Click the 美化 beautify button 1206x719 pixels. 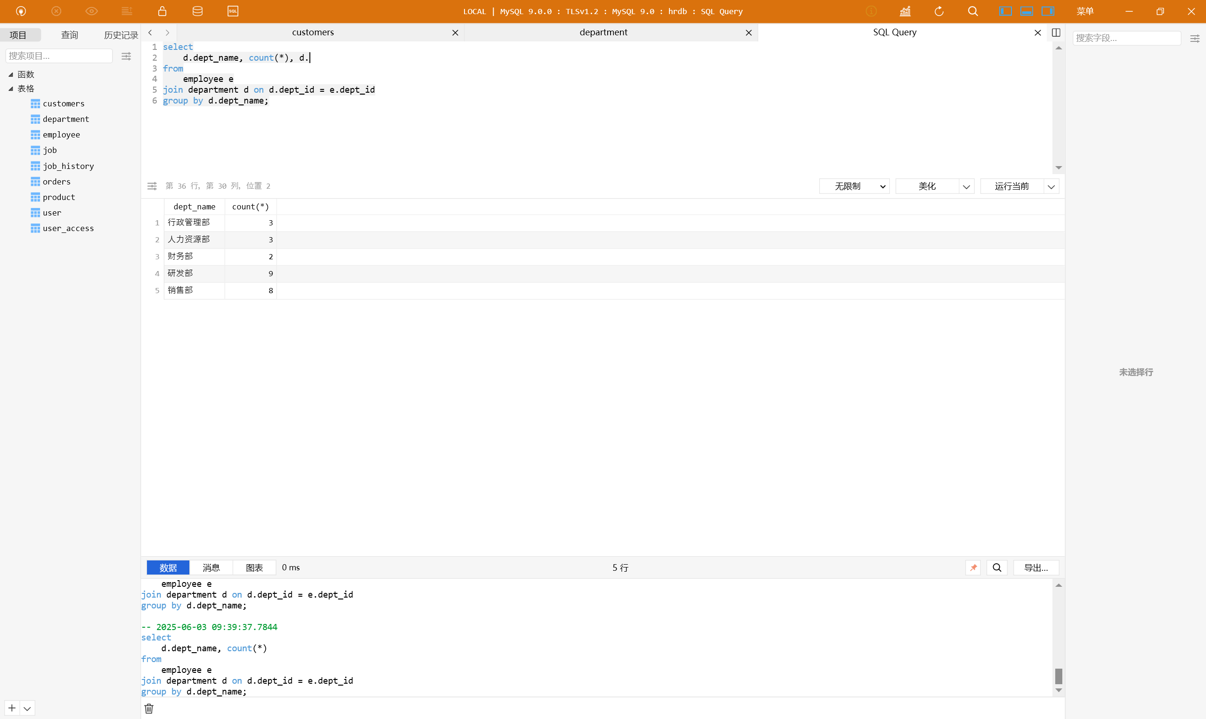[927, 186]
